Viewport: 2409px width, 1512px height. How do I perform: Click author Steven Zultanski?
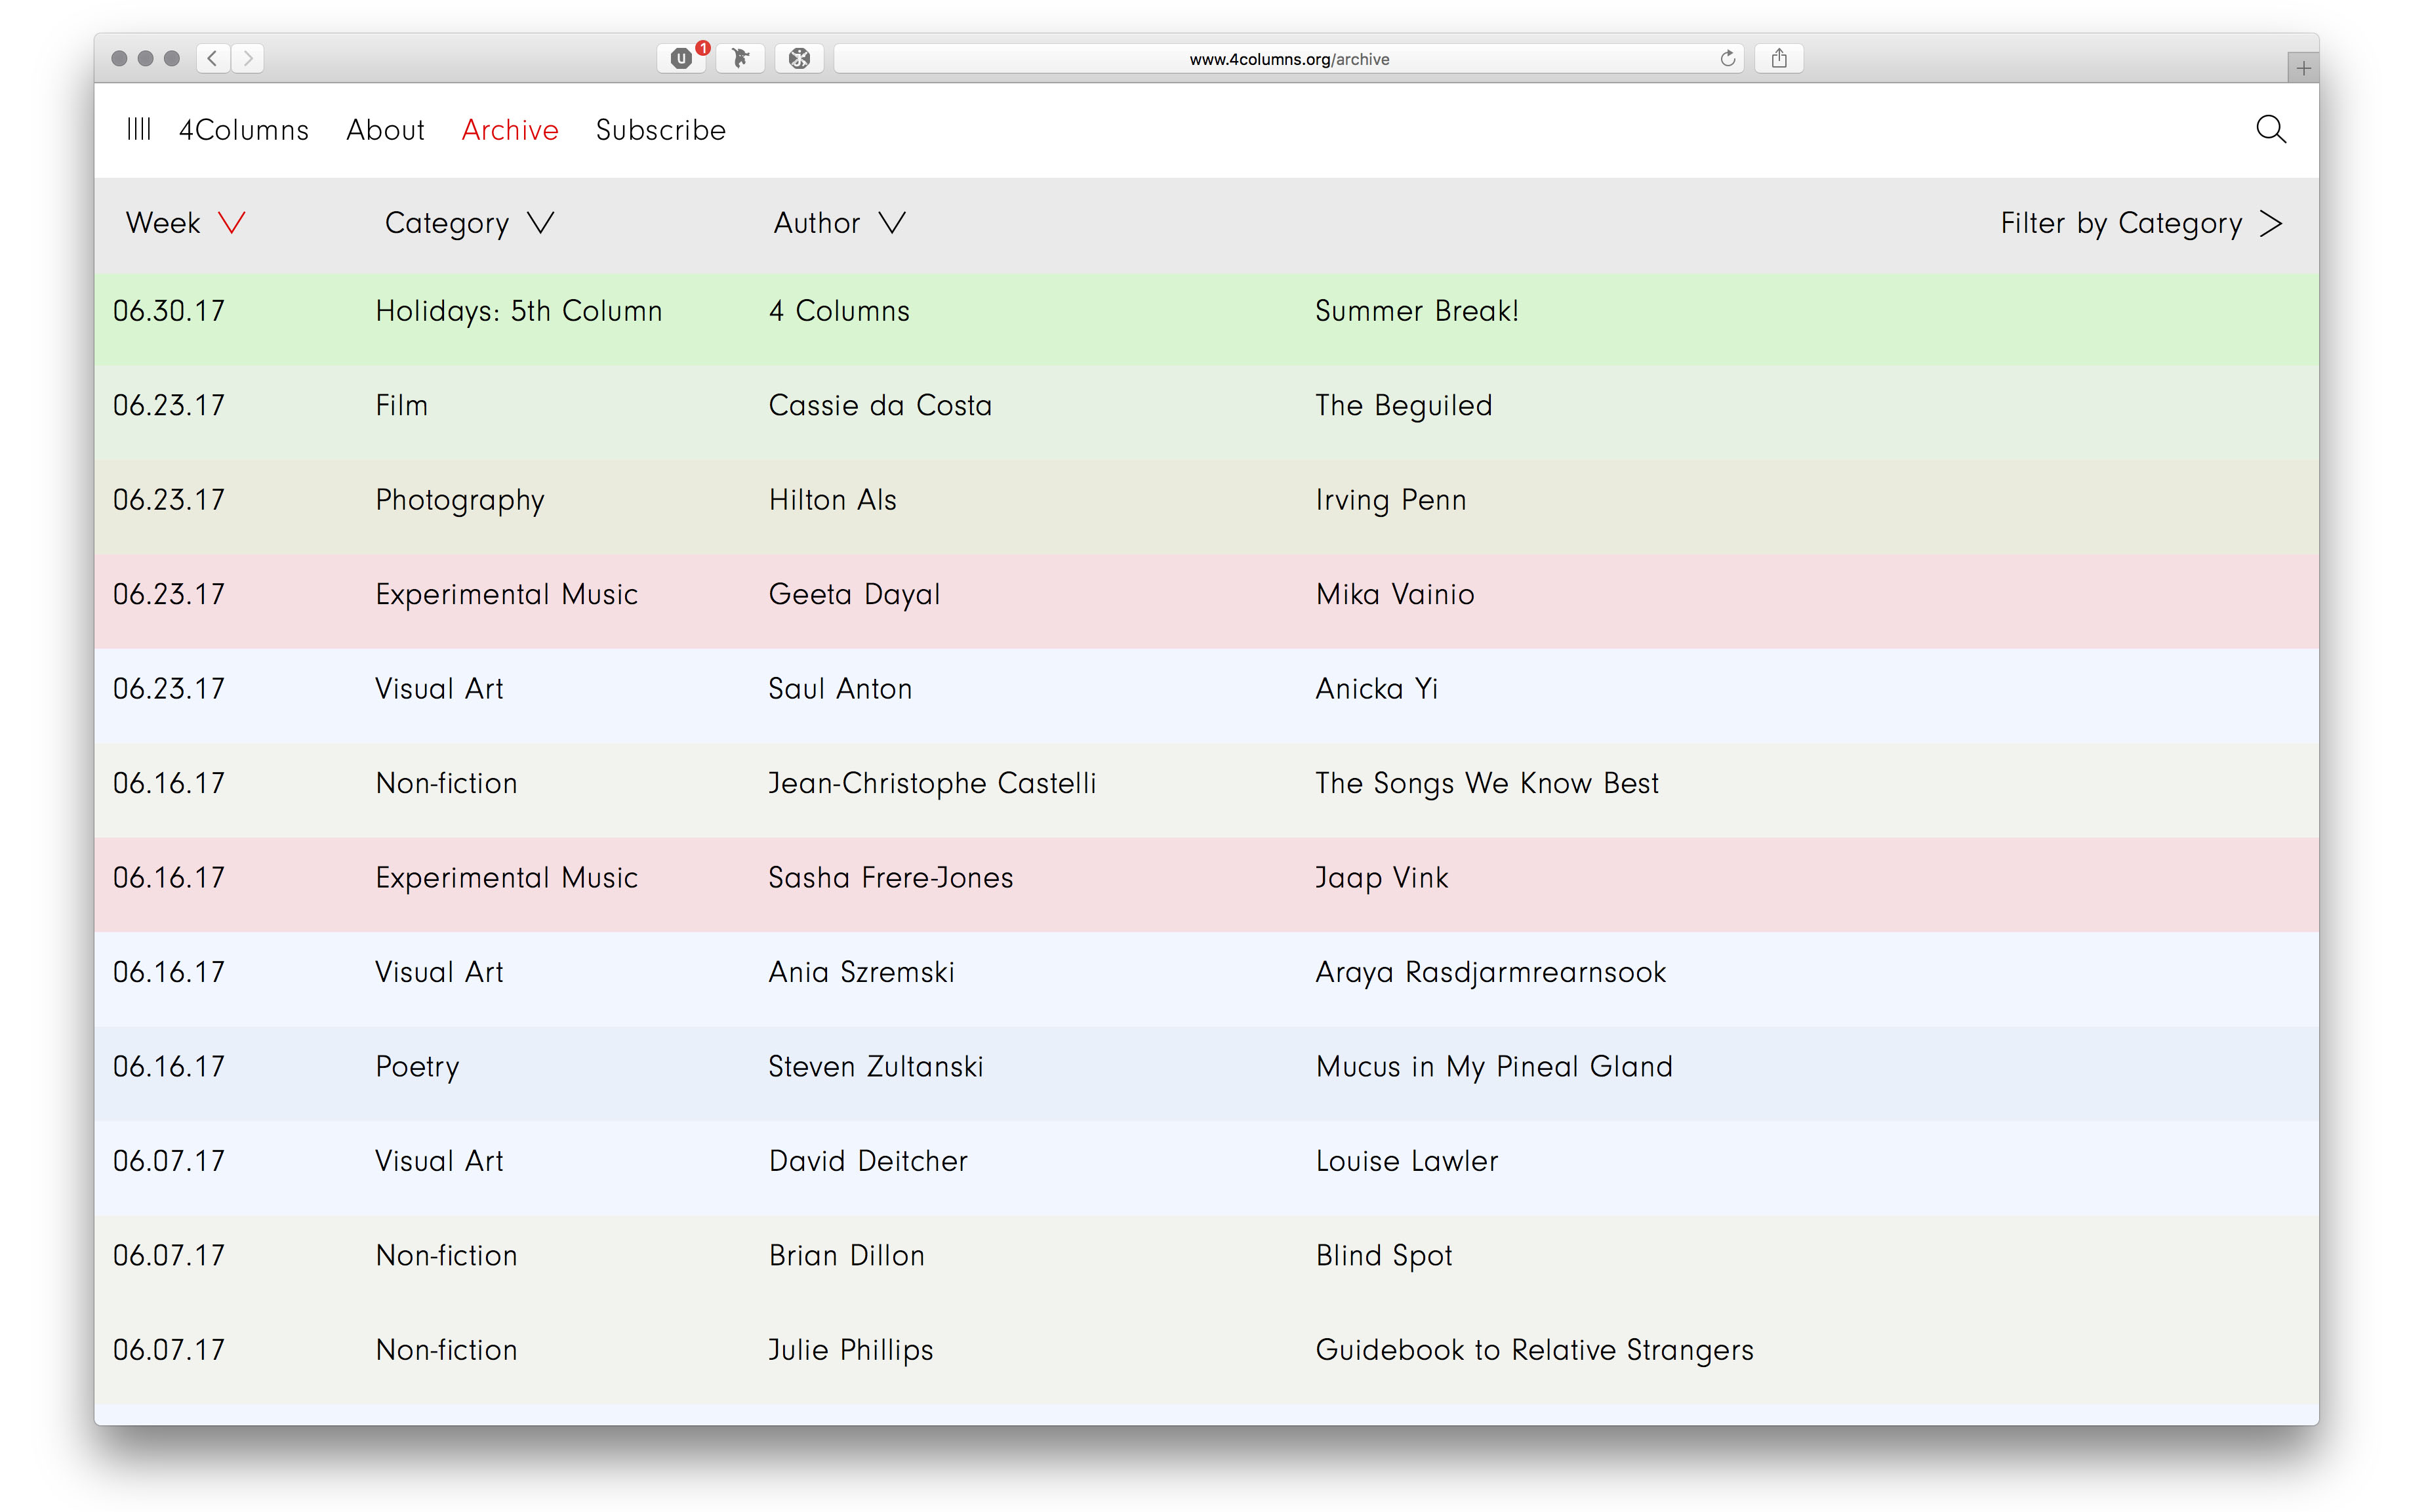click(876, 1067)
